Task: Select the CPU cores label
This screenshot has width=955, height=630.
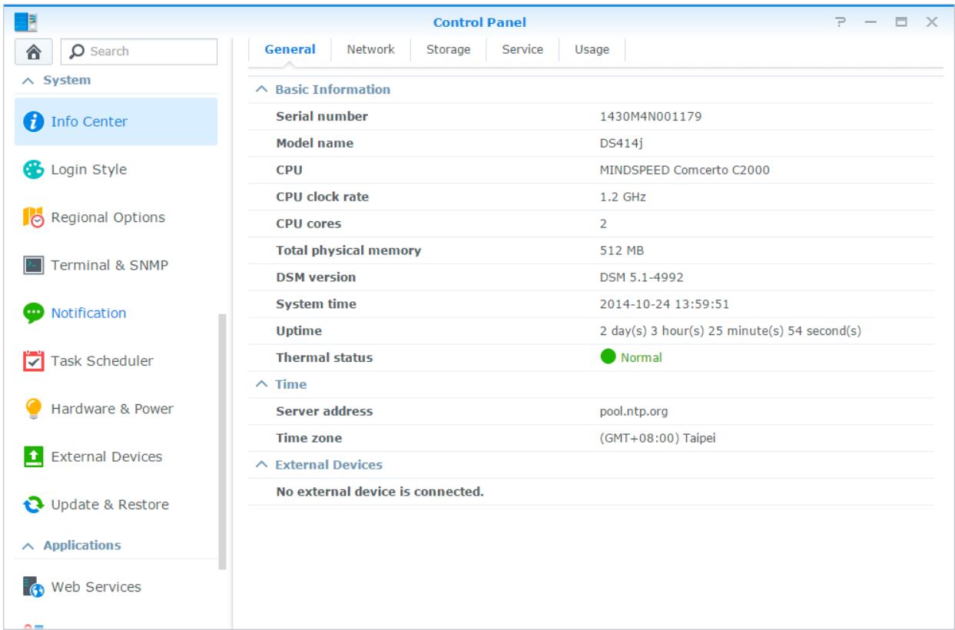Action: pos(308,224)
